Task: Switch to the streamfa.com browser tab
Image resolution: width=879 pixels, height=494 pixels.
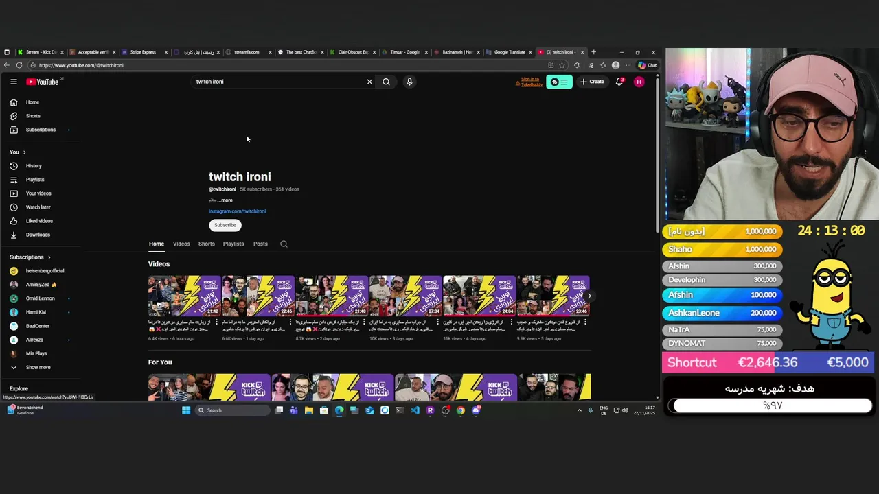Action: 247,52
